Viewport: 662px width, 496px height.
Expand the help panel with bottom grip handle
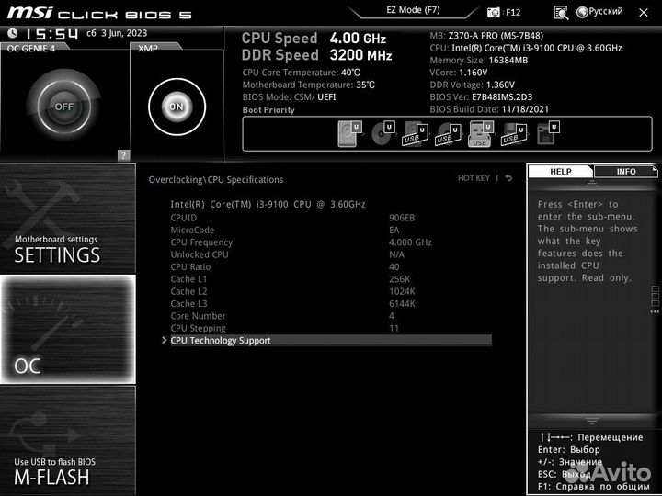[591, 421]
